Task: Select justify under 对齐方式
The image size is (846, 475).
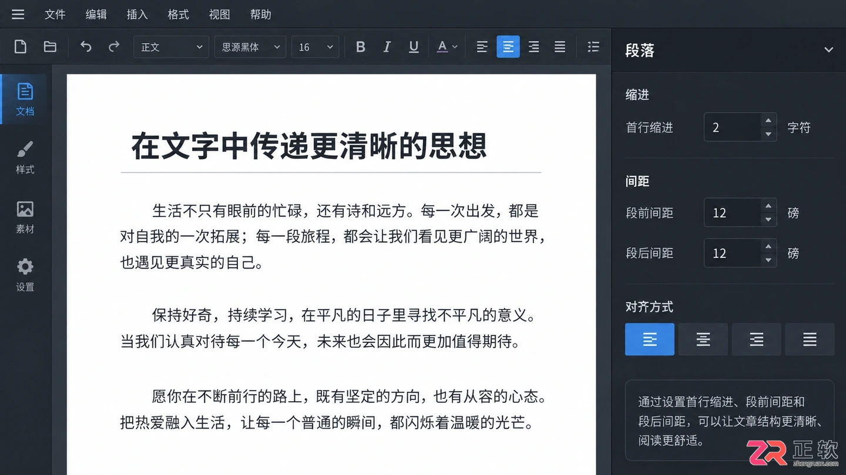Action: pyautogui.click(x=810, y=339)
